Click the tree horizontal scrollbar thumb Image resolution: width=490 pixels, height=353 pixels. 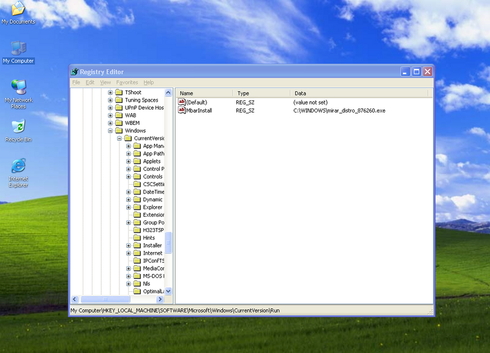click(105, 299)
